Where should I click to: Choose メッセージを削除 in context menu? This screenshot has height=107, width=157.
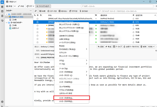point(72,82)
